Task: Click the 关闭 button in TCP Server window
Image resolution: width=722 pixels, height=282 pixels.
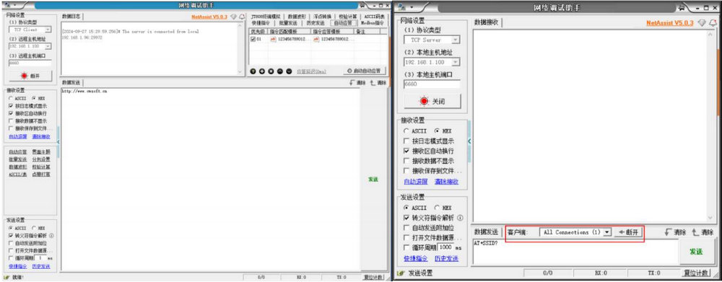Action: [432, 102]
